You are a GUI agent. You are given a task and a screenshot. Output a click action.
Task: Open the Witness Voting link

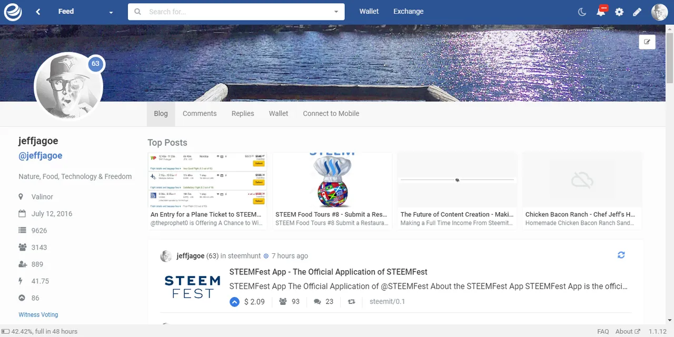[38, 314]
